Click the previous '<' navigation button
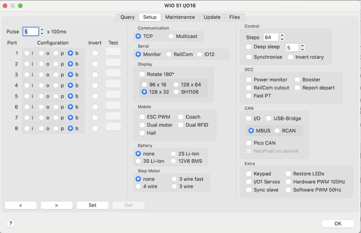Image resolution: width=361 pixels, height=233 pixels. click(20, 205)
